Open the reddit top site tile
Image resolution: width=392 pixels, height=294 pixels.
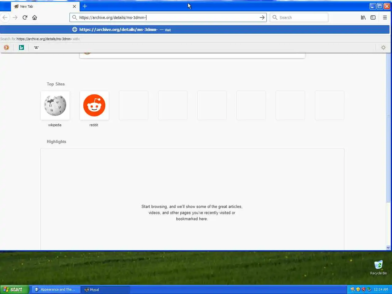point(94,105)
